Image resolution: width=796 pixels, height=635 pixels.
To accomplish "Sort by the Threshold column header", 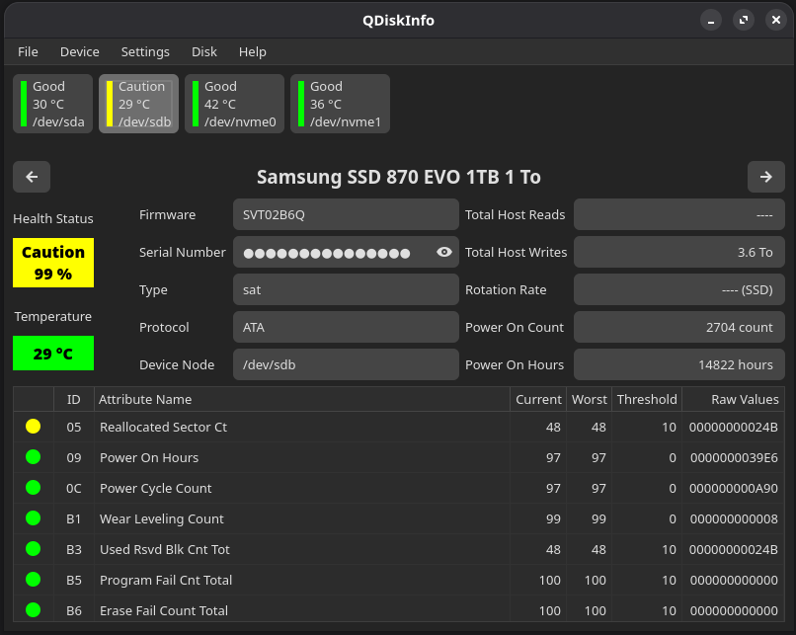I will pyautogui.click(x=647, y=400).
